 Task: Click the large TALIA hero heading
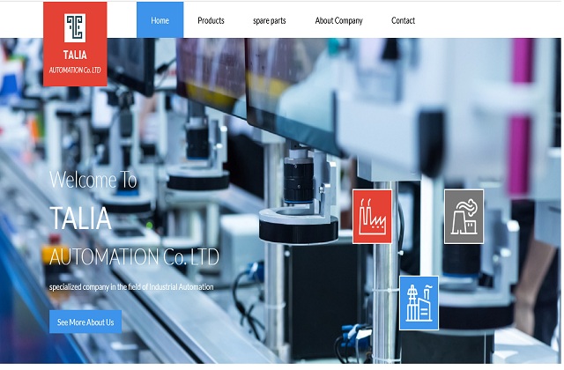pyautogui.click(x=80, y=218)
